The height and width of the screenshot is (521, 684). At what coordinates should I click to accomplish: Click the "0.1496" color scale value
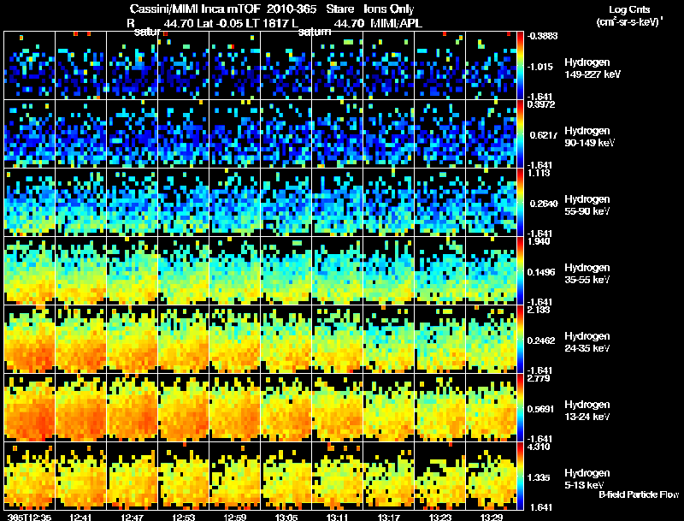(x=541, y=272)
